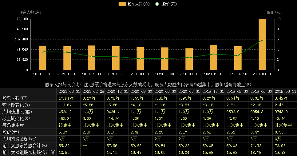Viewport: 297px width, 156px height.
Task: Click cell -5.86 change percentage
Action: (x=88, y=105)
